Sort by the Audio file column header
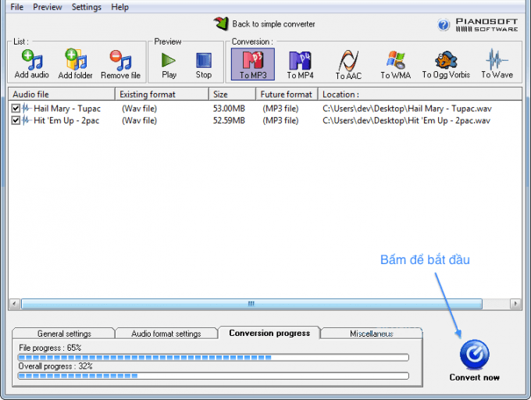 [62, 95]
